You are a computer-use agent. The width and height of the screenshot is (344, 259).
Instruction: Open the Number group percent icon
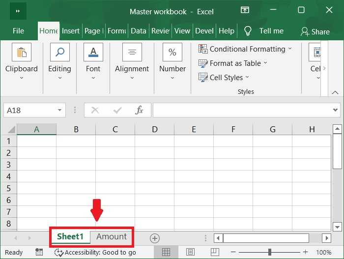(172, 52)
